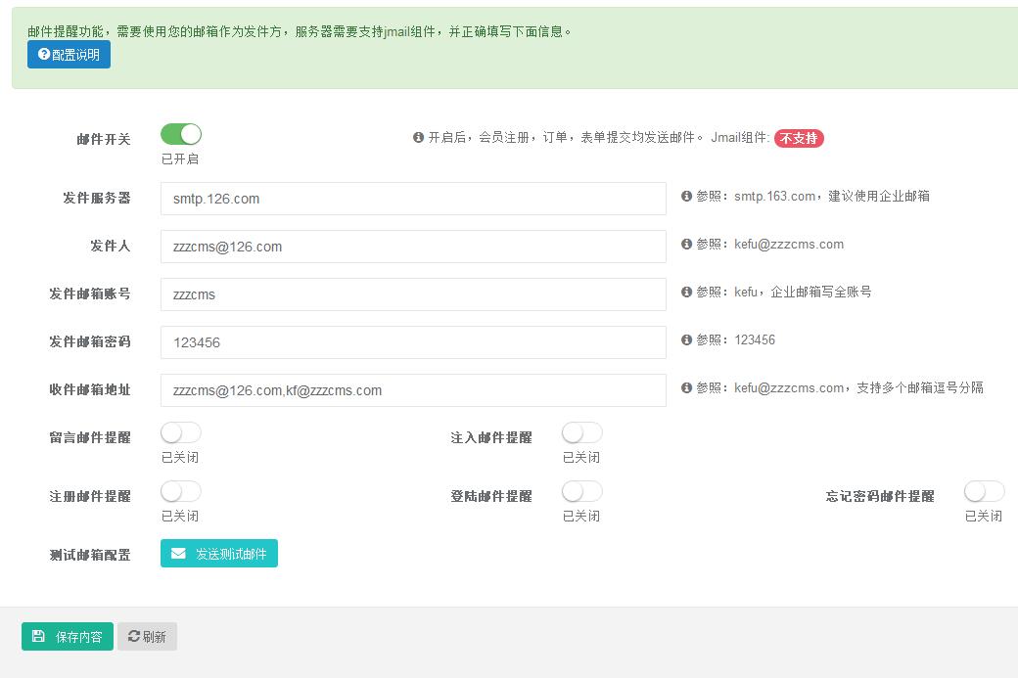
Task: Click the info icon next to 发件邮箱账号 hint
Action: [x=687, y=292]
